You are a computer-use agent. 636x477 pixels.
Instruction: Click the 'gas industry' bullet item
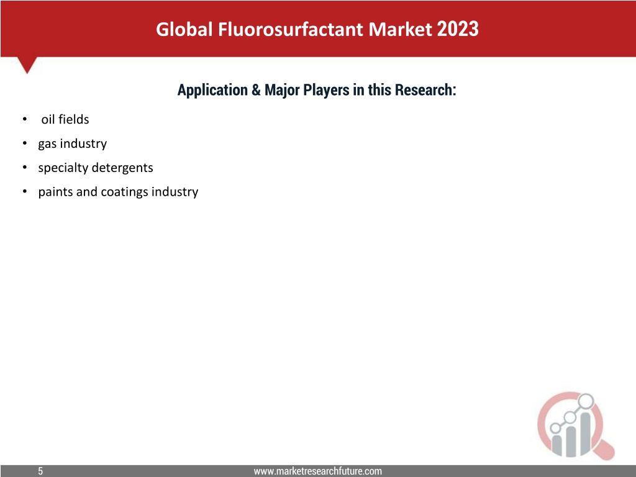(72, 143)
